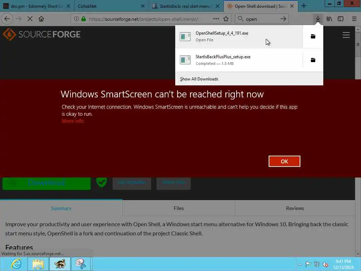
Task: Click the search box containing 'open'
Action: [261, 19]
